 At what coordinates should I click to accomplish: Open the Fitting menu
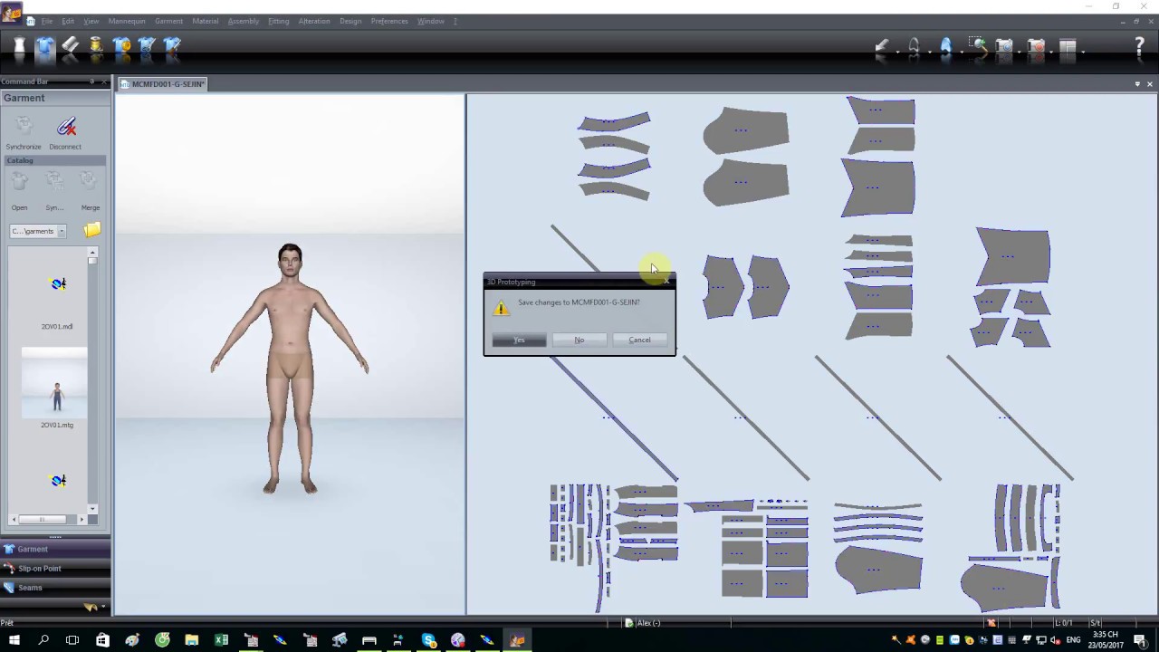point(279,21)
